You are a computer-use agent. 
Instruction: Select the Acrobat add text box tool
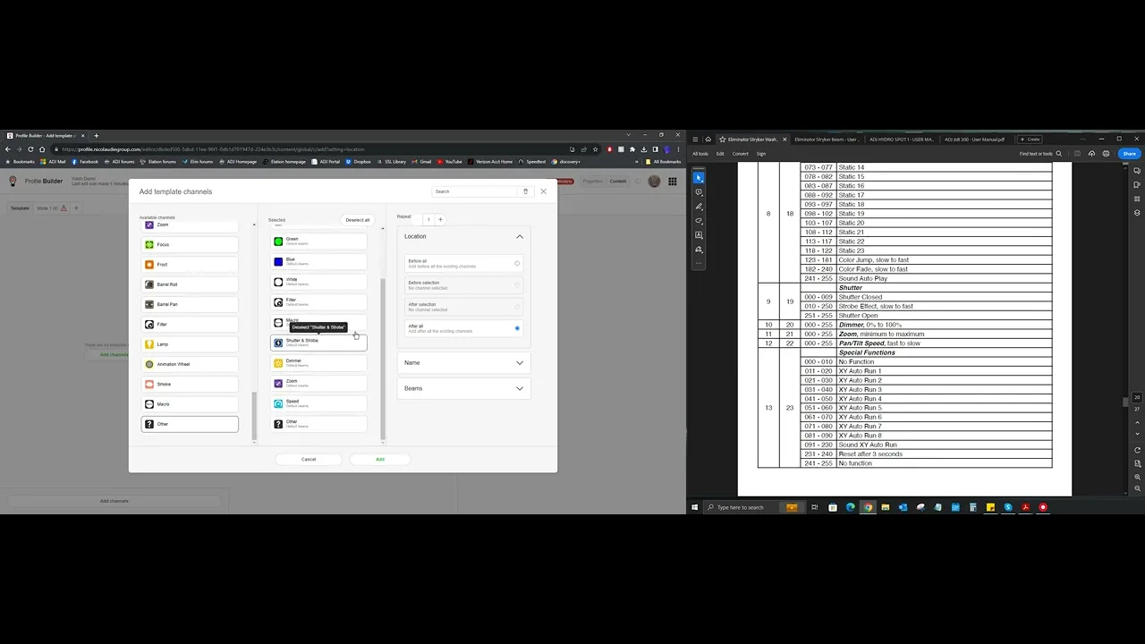(x=699, y=235)
